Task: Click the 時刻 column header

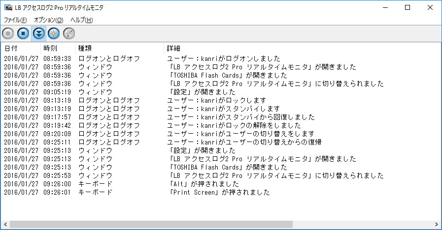Action: coord(58,48)
